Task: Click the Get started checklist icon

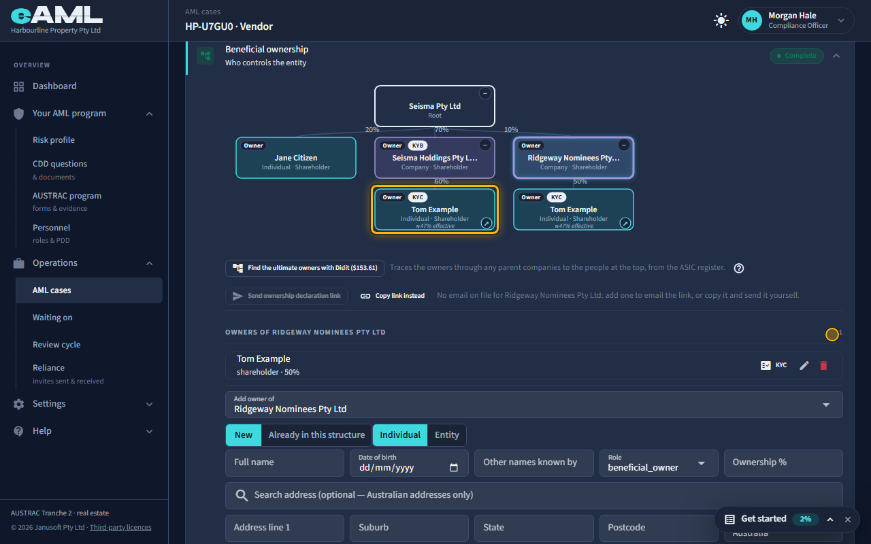Action: click(x=729, y=520)
